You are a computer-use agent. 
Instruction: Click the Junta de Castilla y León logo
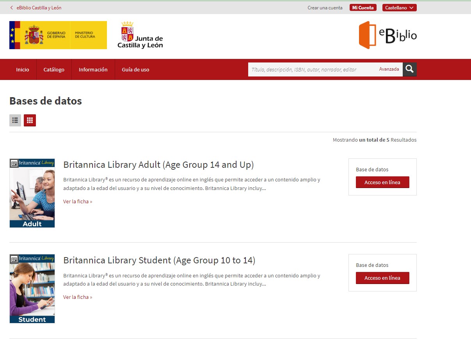click(x=140, y=35)
